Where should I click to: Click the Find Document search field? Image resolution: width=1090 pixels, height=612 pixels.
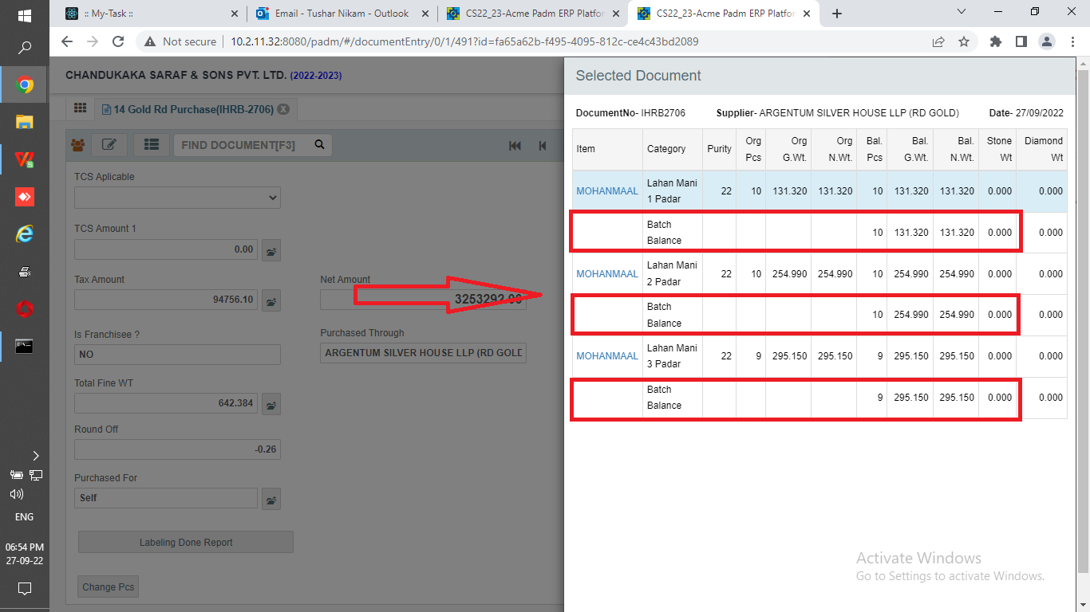coord(243,145)
